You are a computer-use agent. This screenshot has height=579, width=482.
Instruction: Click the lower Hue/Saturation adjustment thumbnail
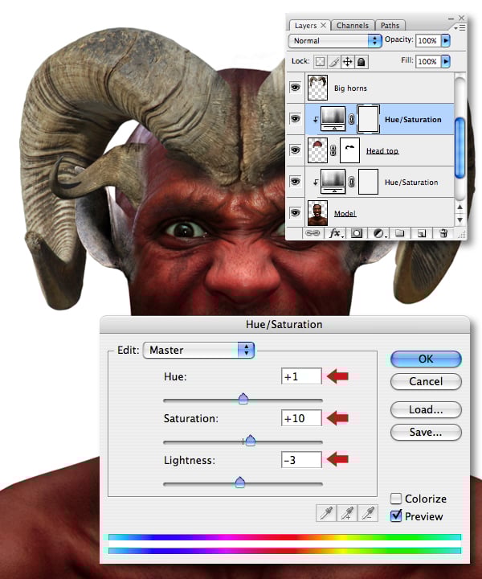click(333, 182)
